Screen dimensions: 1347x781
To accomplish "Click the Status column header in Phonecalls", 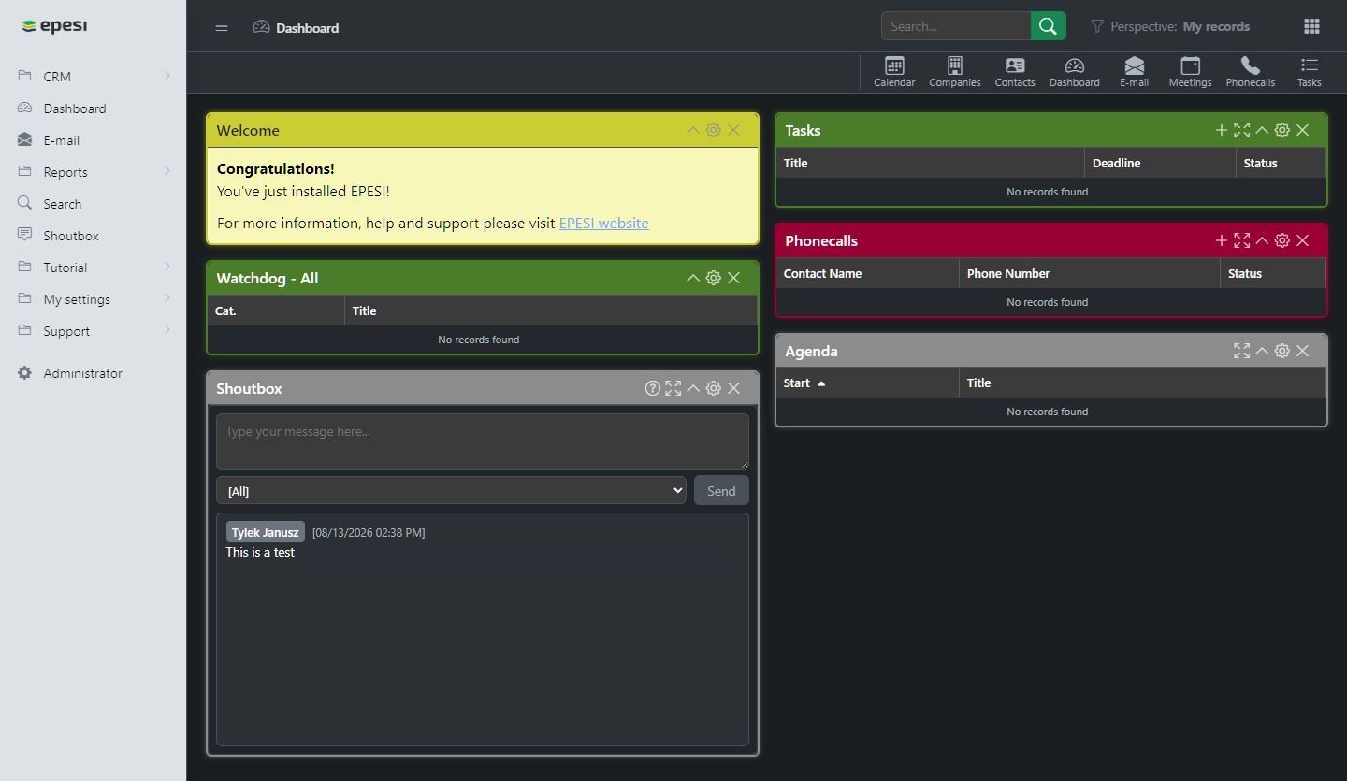I will (x=1273, y=273).
